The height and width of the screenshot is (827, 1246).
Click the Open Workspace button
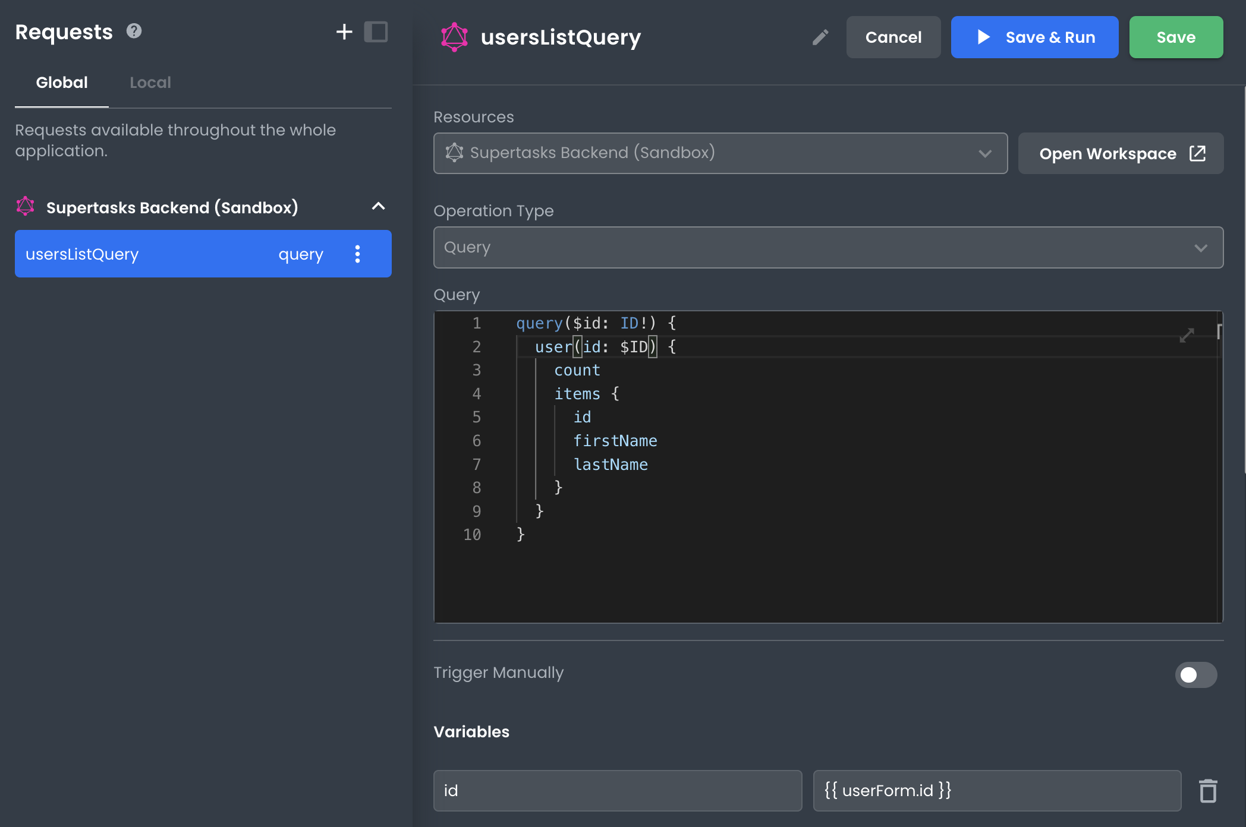coord(1121,154)
